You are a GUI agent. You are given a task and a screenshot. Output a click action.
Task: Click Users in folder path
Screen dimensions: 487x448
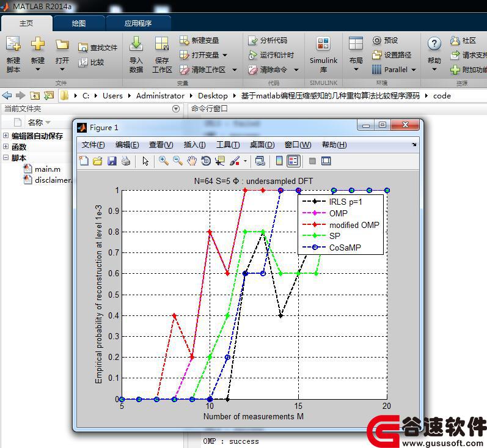coord(112,96)
